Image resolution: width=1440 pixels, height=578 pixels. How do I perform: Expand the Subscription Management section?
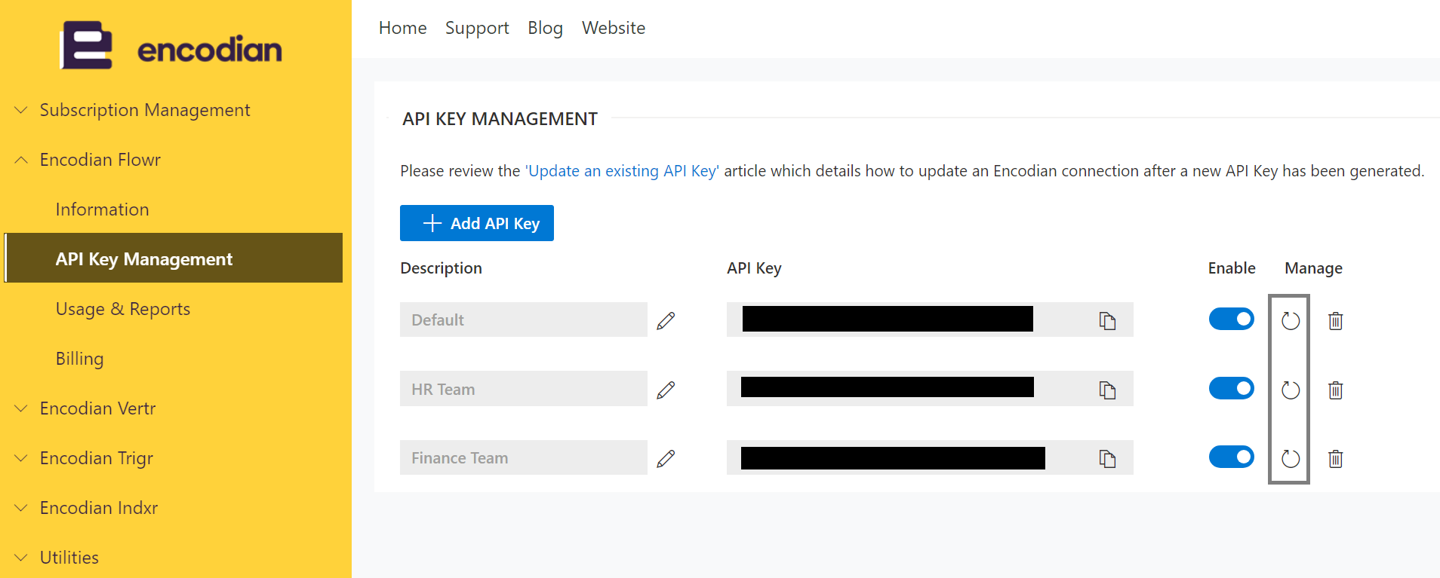144,110
